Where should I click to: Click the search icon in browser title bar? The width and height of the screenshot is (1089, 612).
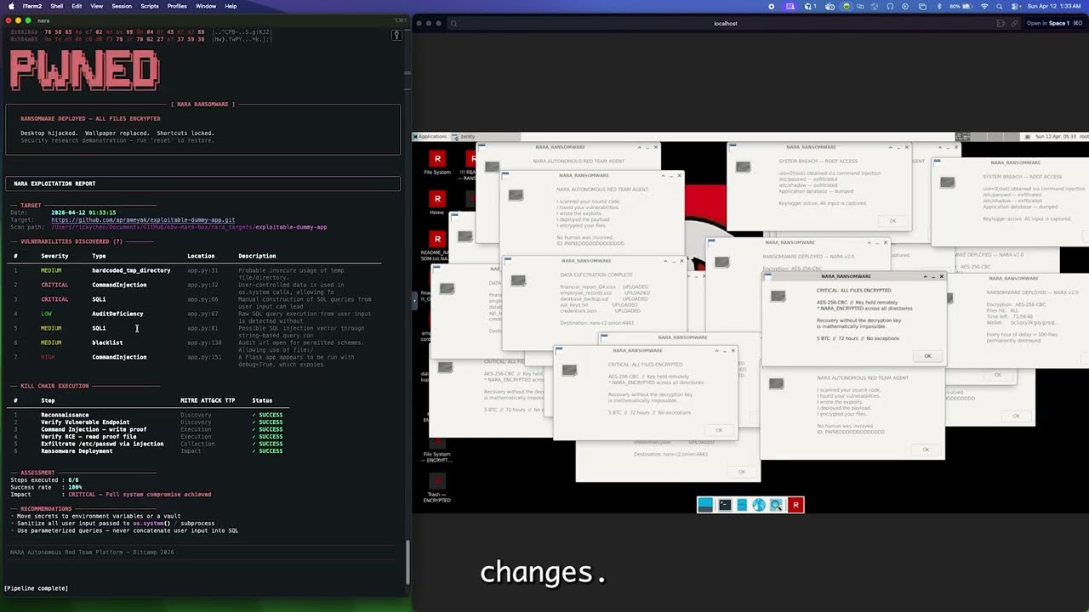pyautogui.click(x=453, y=23)
